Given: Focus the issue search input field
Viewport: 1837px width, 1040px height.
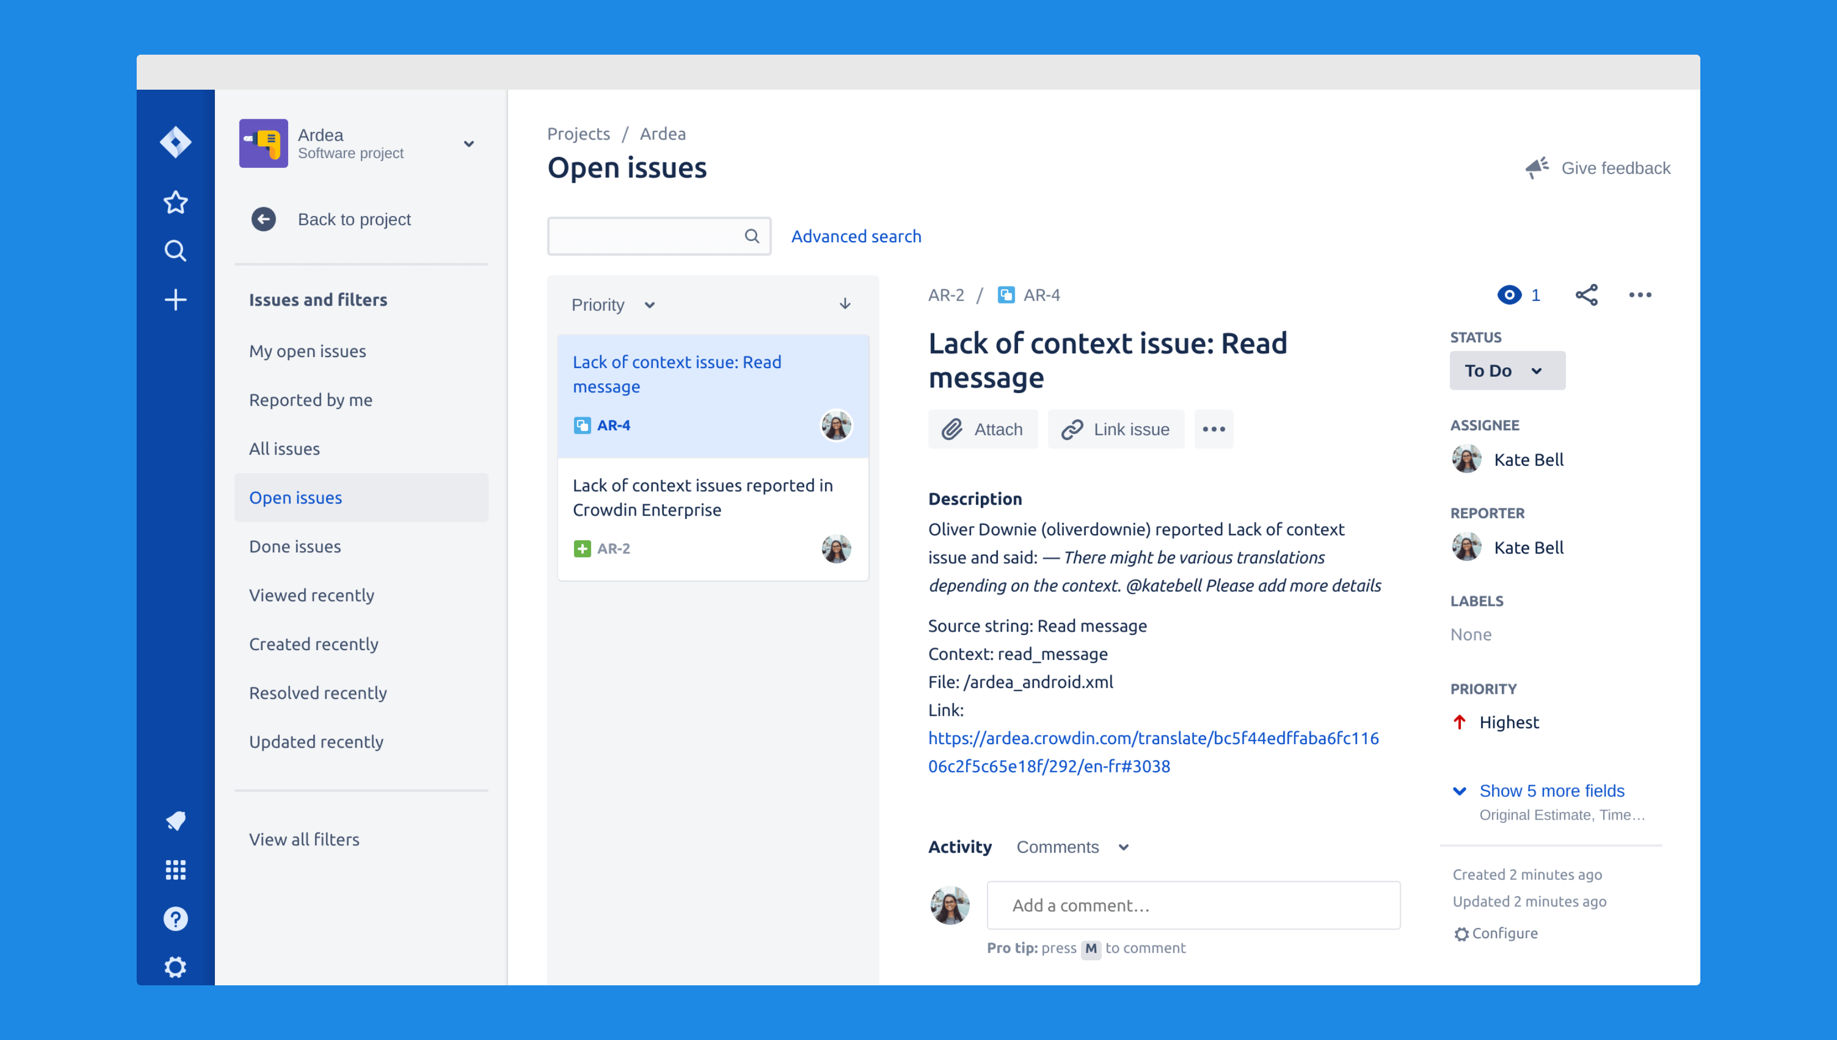Looking at the screenshot, I should click(x=658, y=236).
